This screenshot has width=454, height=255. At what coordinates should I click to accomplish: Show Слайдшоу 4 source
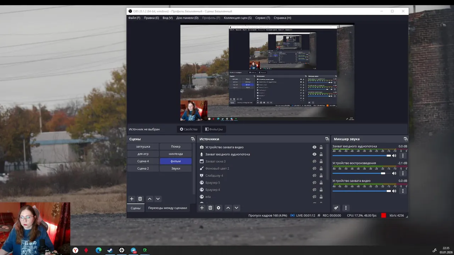pos(314,176)
